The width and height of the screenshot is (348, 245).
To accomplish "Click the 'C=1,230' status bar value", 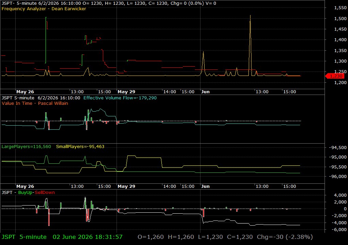I will (240, 237).
